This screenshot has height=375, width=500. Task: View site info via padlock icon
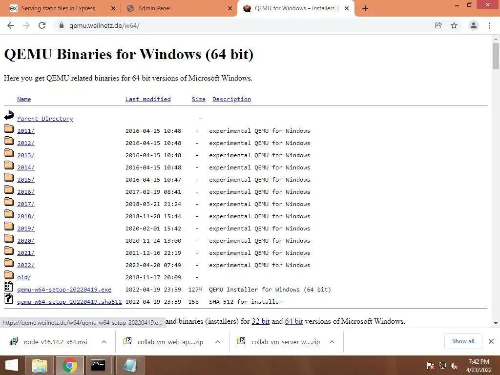tap(62, 25)
